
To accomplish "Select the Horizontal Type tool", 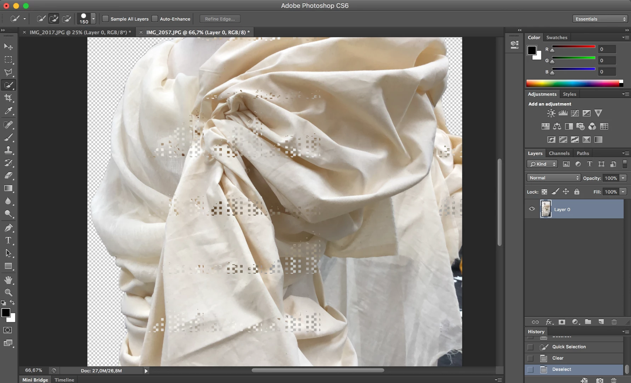I will coord(8,240).
